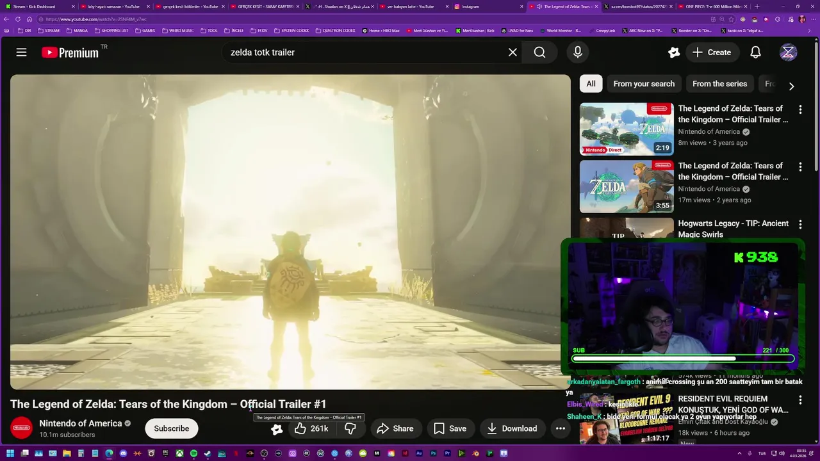Image resolution: width=820 pixels, height=461 pixels.
Task: Click the main video player
Action: (x=290, y=232)
